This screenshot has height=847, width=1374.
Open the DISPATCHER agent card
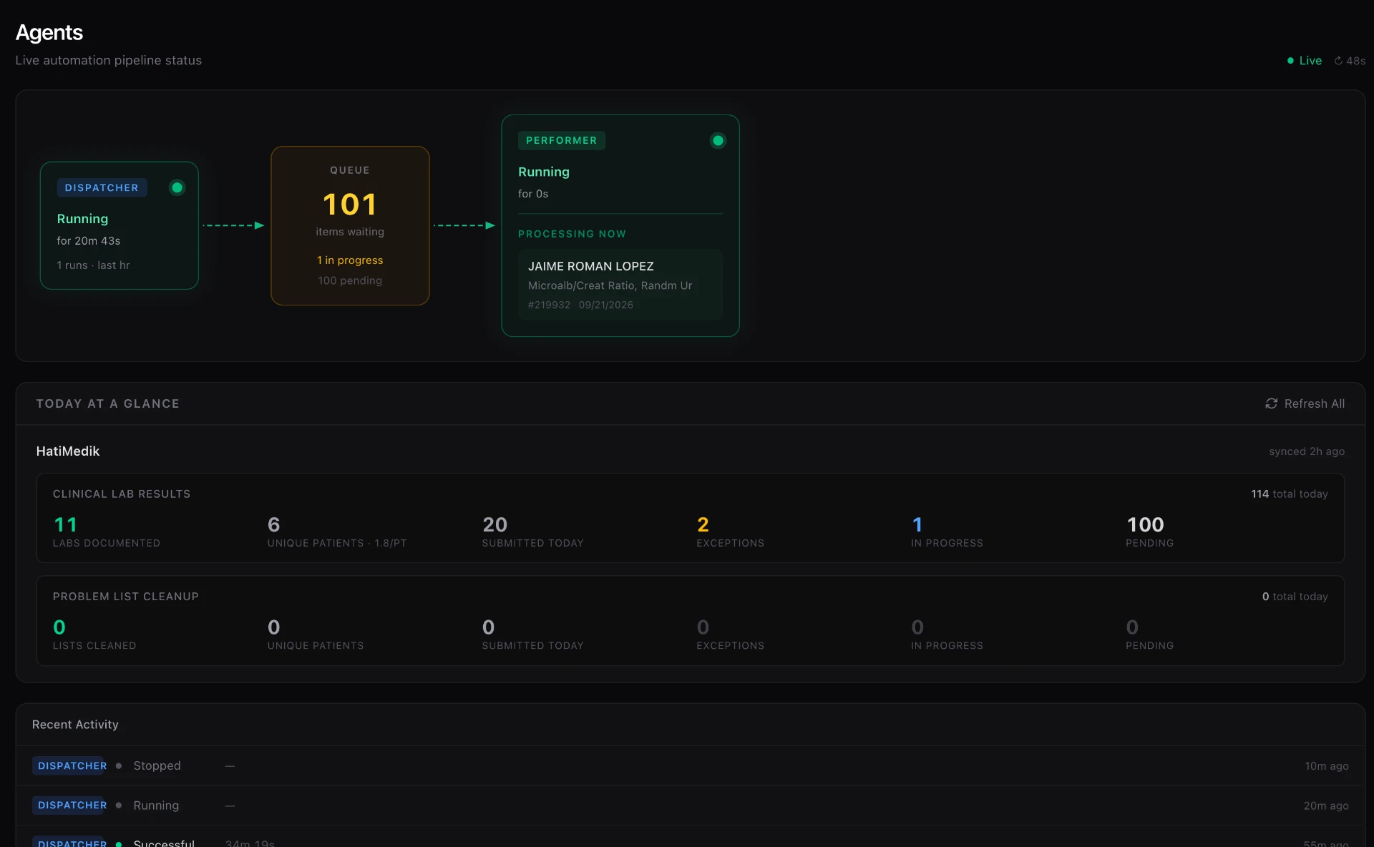(x=119, y=225)
